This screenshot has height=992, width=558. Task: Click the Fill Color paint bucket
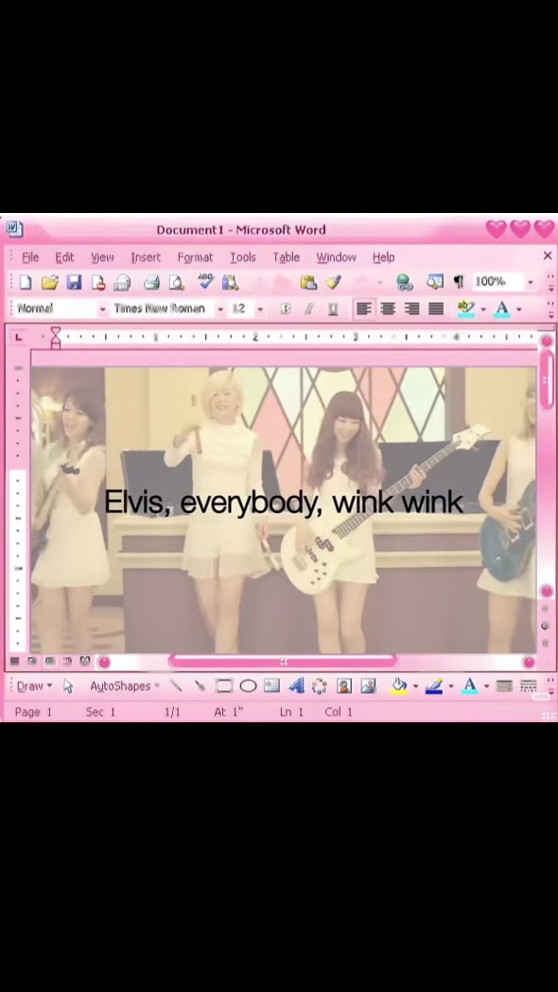coord(399,686)
